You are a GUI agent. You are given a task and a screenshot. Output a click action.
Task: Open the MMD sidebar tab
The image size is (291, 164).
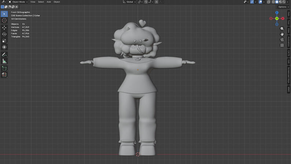[x=288, y=89]
